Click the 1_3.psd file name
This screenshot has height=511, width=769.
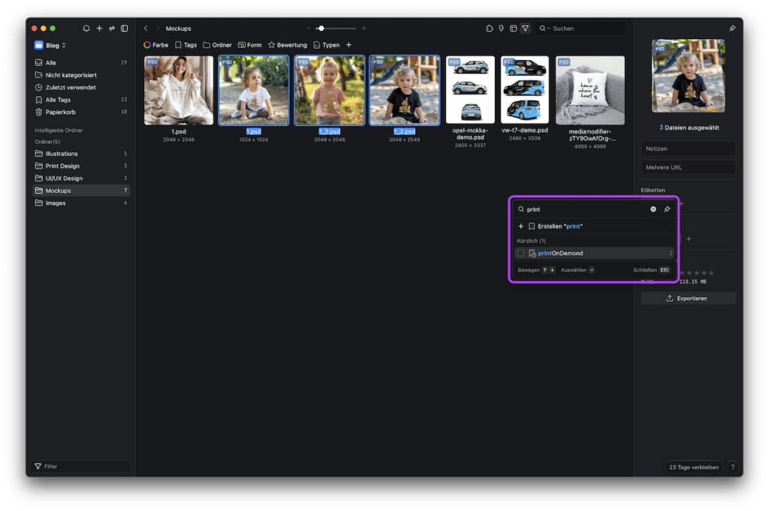coord(329,131)
